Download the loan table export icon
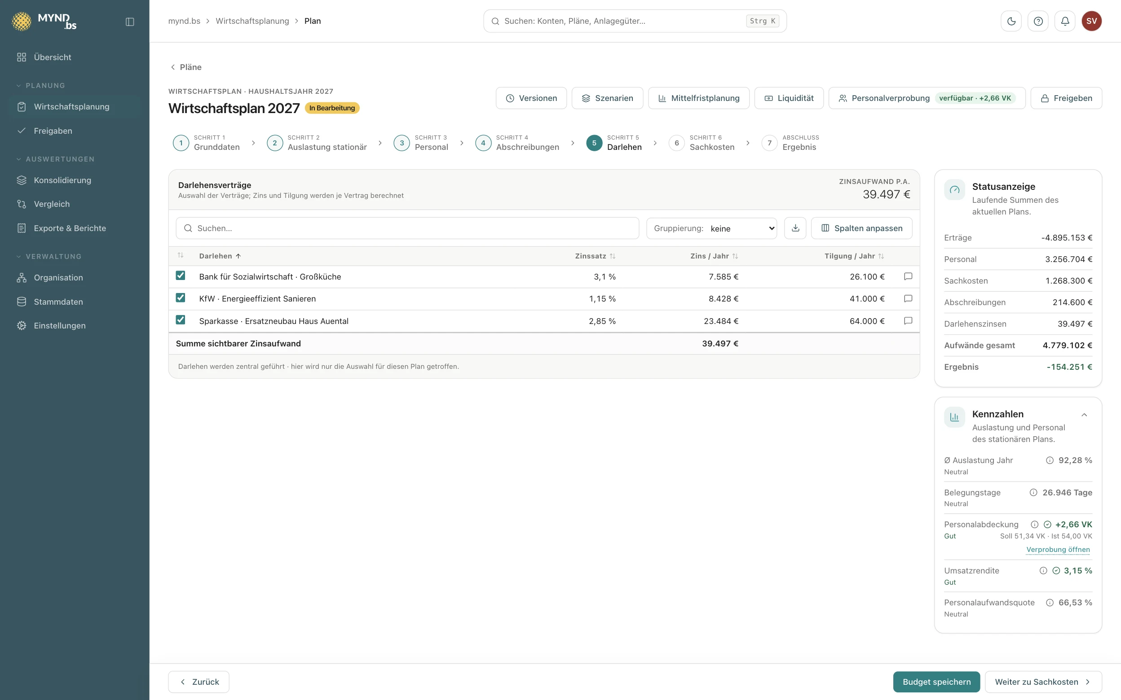Viewport: 1121px width, 700px height. (795, 228)
